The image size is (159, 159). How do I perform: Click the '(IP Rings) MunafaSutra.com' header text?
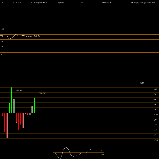[x=143, y=3]
